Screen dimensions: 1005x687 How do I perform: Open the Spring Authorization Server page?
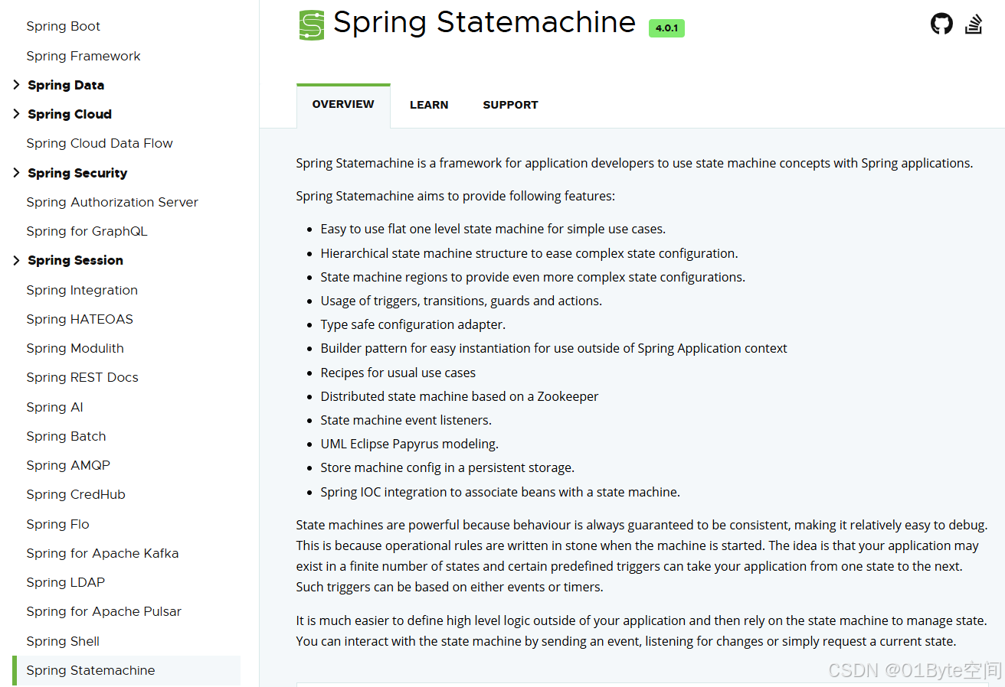(112, 202)
